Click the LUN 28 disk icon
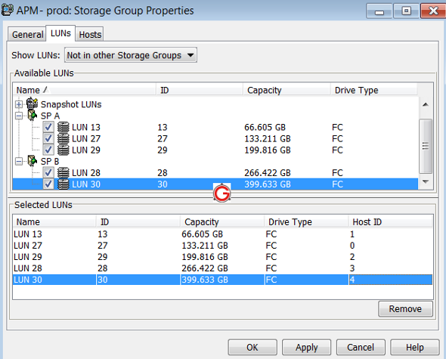This screenshot has height=359, width=446. coord(63,172)
